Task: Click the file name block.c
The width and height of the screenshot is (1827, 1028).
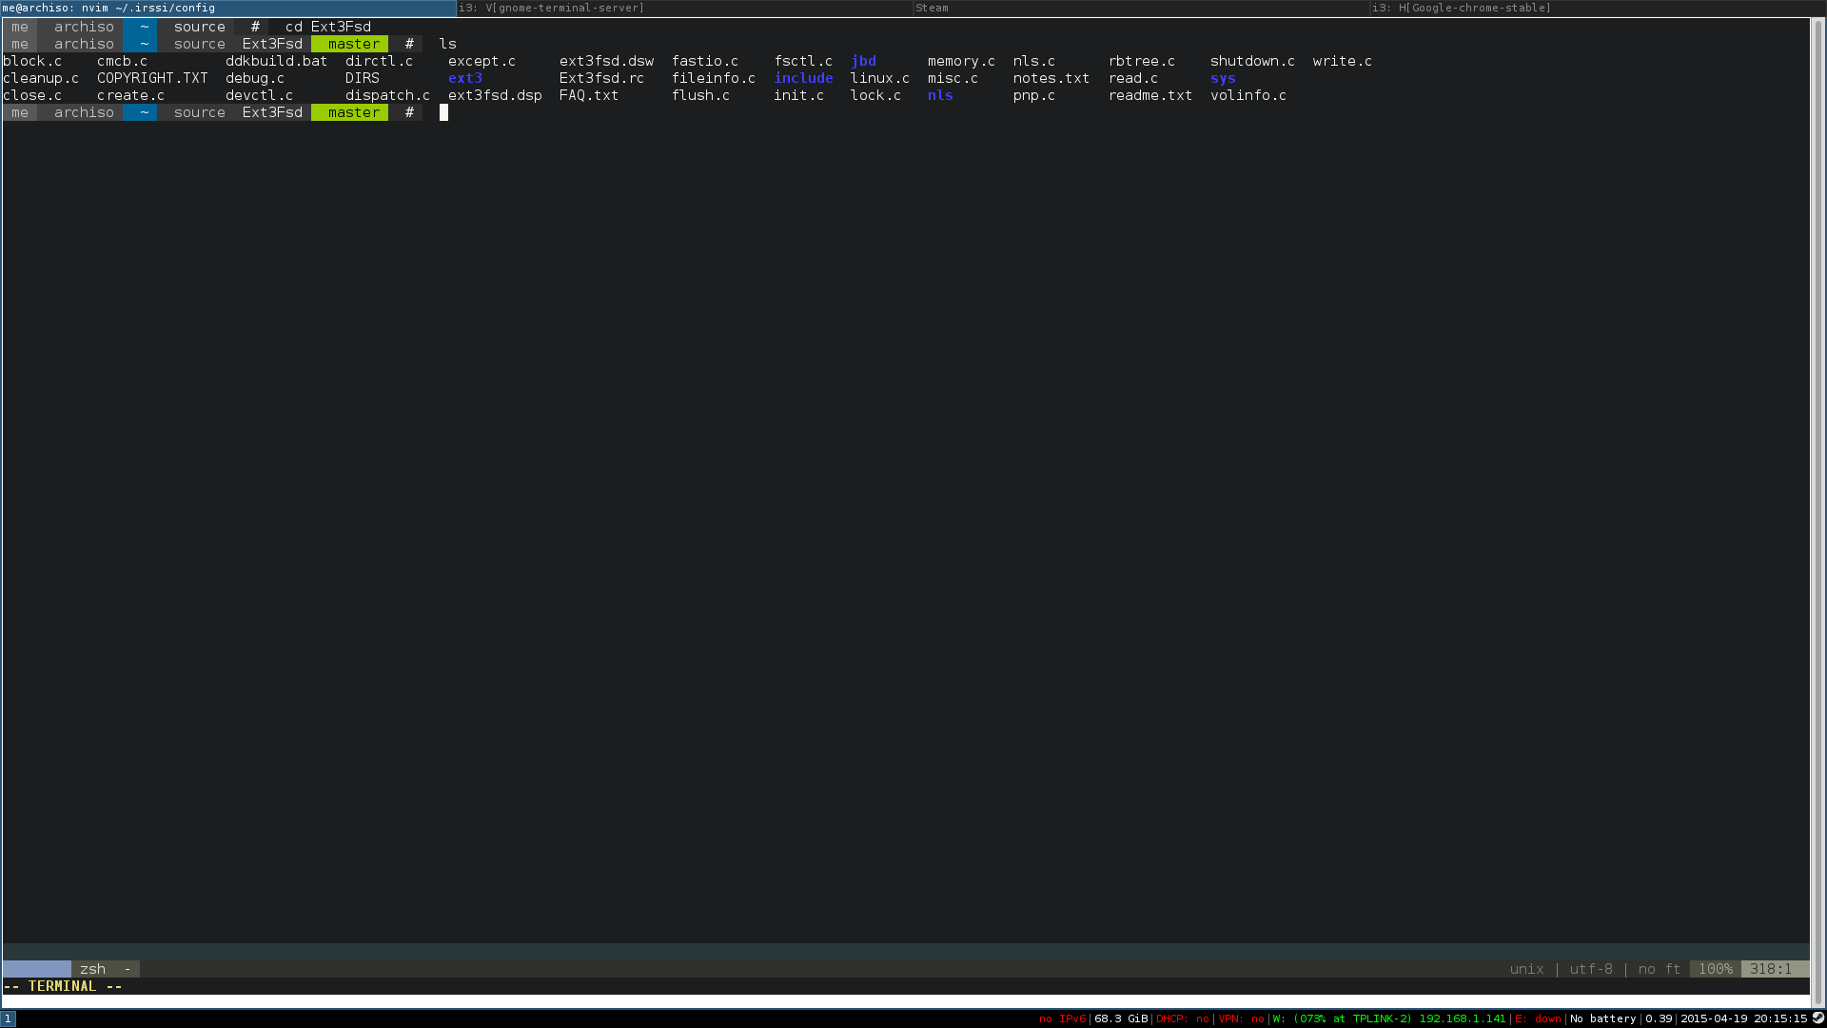Action: click(x=32, y=61)
